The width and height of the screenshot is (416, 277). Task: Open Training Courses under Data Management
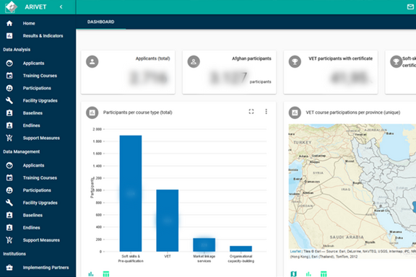(x=40, y=177)
